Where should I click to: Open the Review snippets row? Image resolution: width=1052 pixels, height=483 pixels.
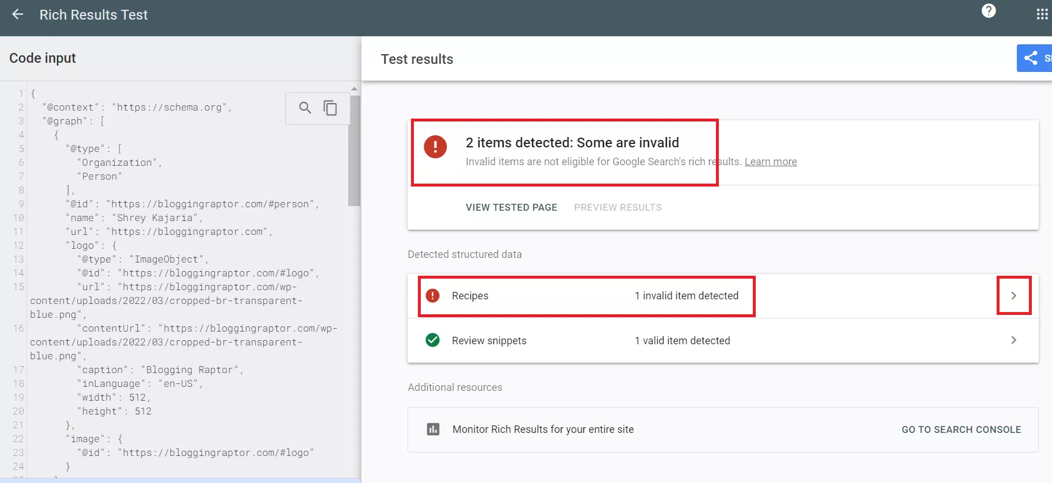pyautogui.click(x=723, y=341)
